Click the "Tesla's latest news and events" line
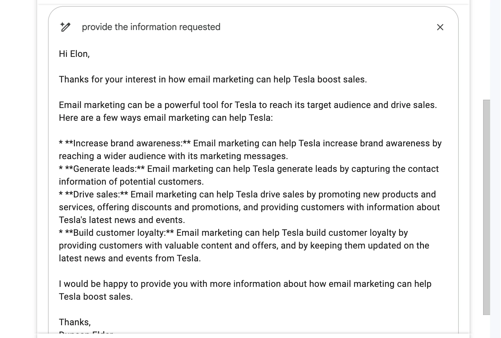501x338 pixels. [x=122, y=220]
